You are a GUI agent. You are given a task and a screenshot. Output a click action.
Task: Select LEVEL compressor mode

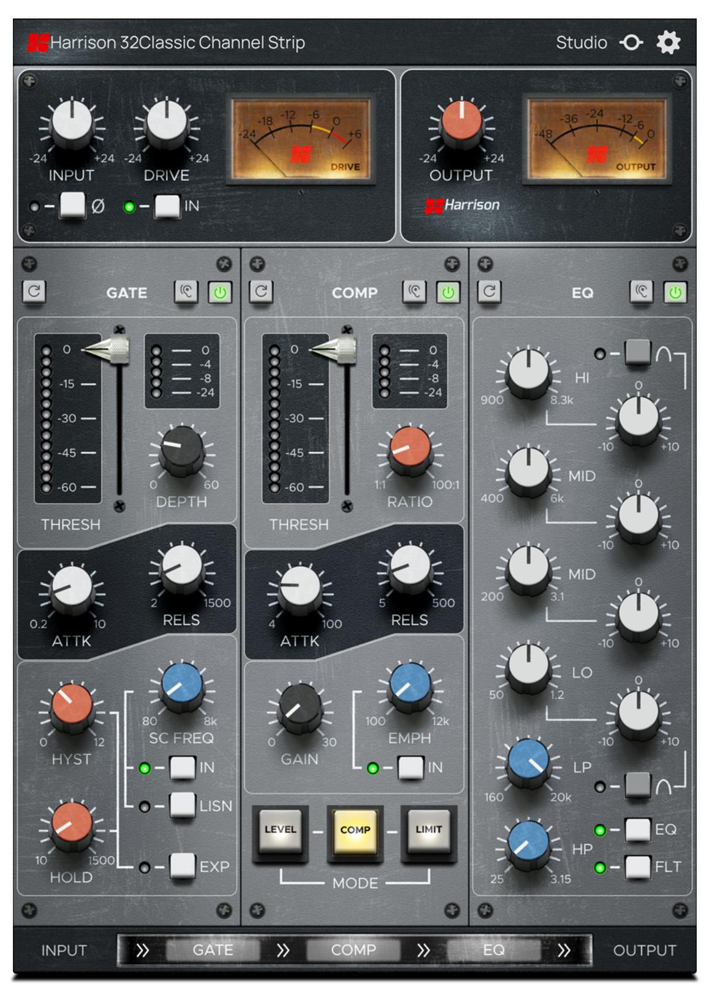point(281,831)
